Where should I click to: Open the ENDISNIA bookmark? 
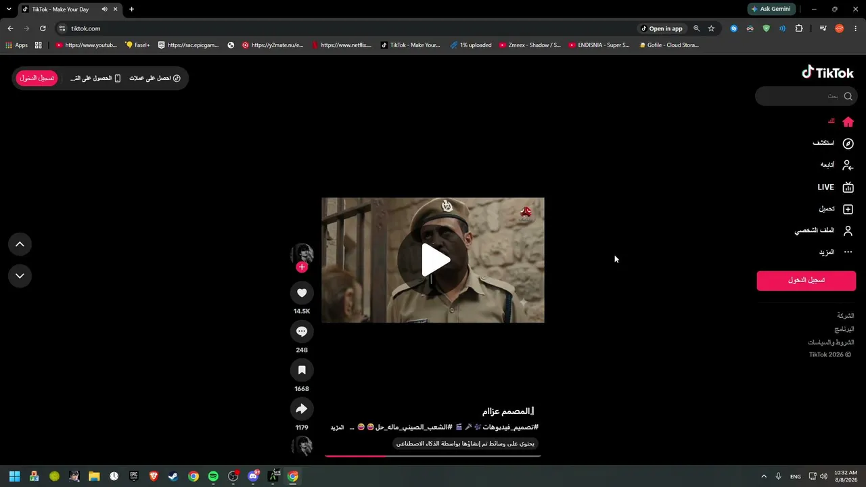tap(599, 45)
